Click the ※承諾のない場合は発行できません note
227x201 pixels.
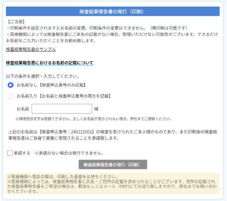pos(69,153)
